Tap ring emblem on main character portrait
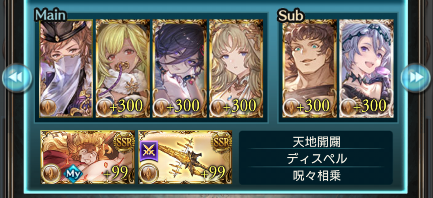433x198 pixels. coord(48,108)
